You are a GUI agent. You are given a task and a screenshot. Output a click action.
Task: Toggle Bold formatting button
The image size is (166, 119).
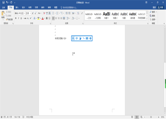16,18
